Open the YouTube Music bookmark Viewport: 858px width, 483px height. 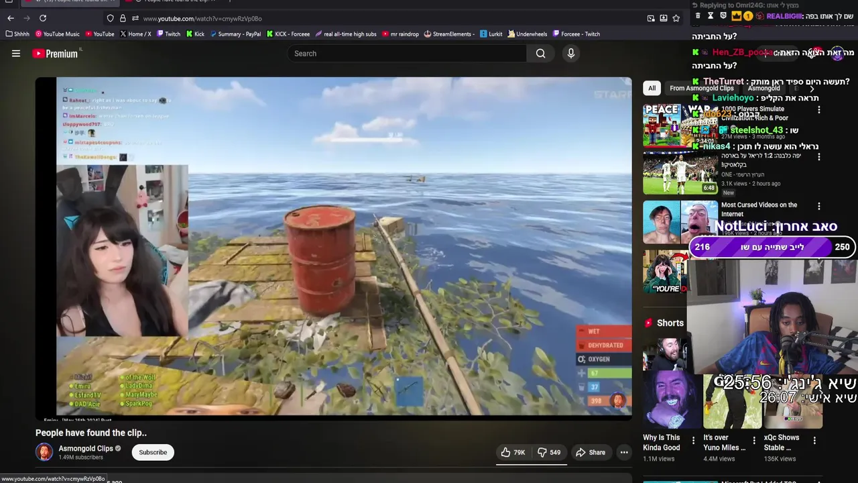pyautogui.click(x=58, y=34)
